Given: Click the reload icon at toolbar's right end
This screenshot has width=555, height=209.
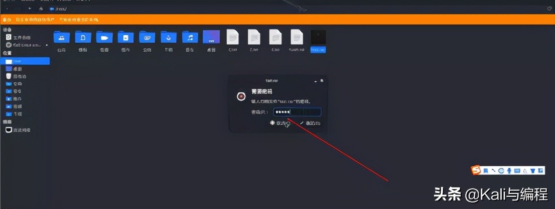Looking at the screenshot, I should [x=548, y=9].
